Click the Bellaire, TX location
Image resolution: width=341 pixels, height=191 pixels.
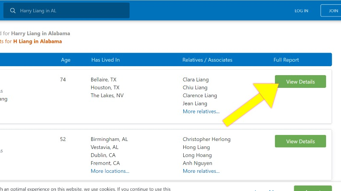tap(104, 80)
